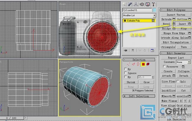Enable the Split checkbox
The height and width of the screenshot is (121, 192).
pos(178,81)
